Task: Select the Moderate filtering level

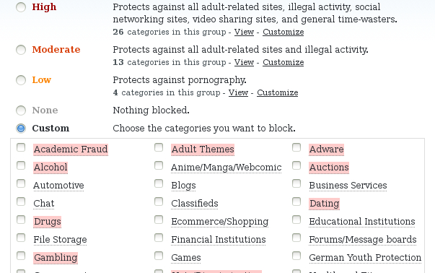Action: 21,50
